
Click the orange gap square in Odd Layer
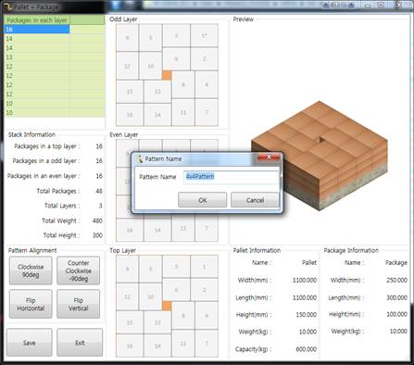click(x=167, y=75)
